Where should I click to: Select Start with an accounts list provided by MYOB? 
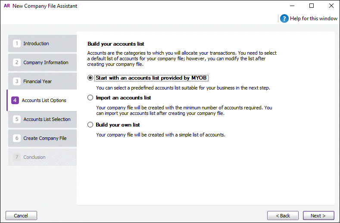(90, 78)
